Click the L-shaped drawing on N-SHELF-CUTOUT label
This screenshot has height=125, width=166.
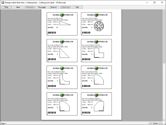(x=98, y=52)
